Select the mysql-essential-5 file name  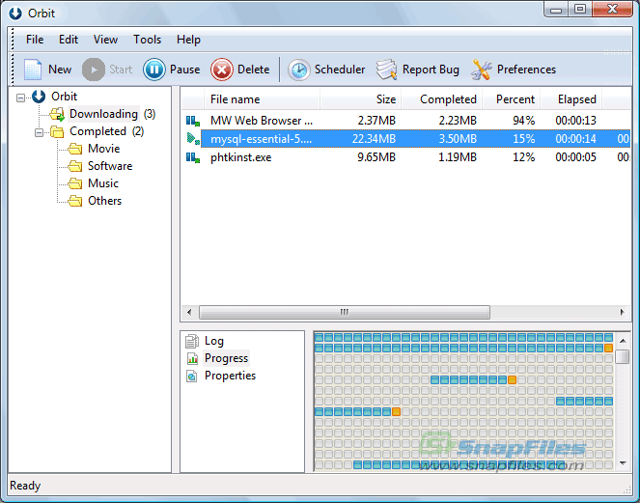coord(262,139)
